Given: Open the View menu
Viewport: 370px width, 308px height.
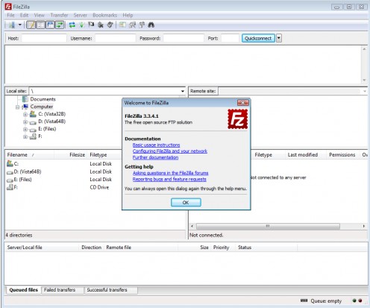Looking at the screenshot, I should pyautogui.click(x=40, y=15).
